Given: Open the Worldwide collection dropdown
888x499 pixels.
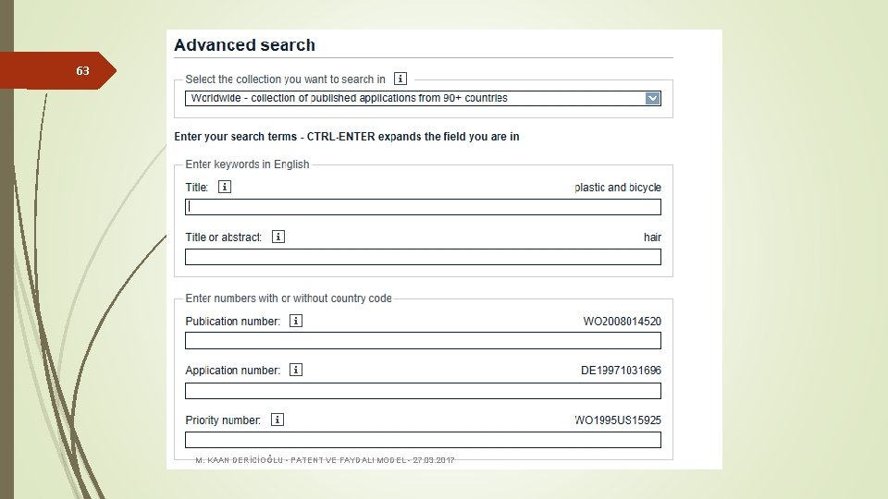Looking at the screenshot, I should tap(416, 98).
